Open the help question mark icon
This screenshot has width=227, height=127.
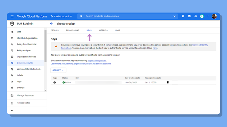(x=196, y=16)
